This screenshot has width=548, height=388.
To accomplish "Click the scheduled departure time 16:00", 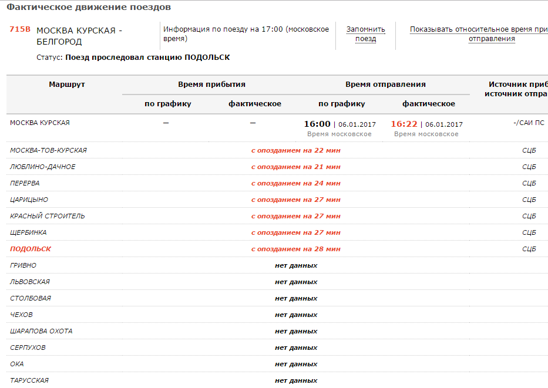I will [317, 124].
